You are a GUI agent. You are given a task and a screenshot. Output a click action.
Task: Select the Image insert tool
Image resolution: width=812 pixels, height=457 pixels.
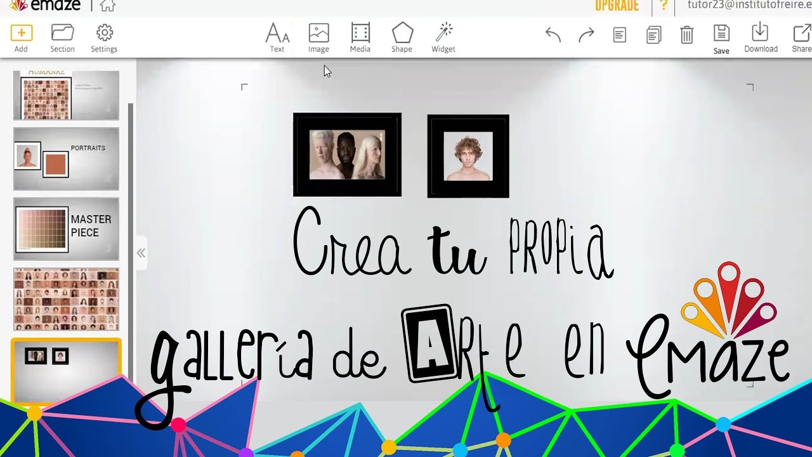[318, 38]
